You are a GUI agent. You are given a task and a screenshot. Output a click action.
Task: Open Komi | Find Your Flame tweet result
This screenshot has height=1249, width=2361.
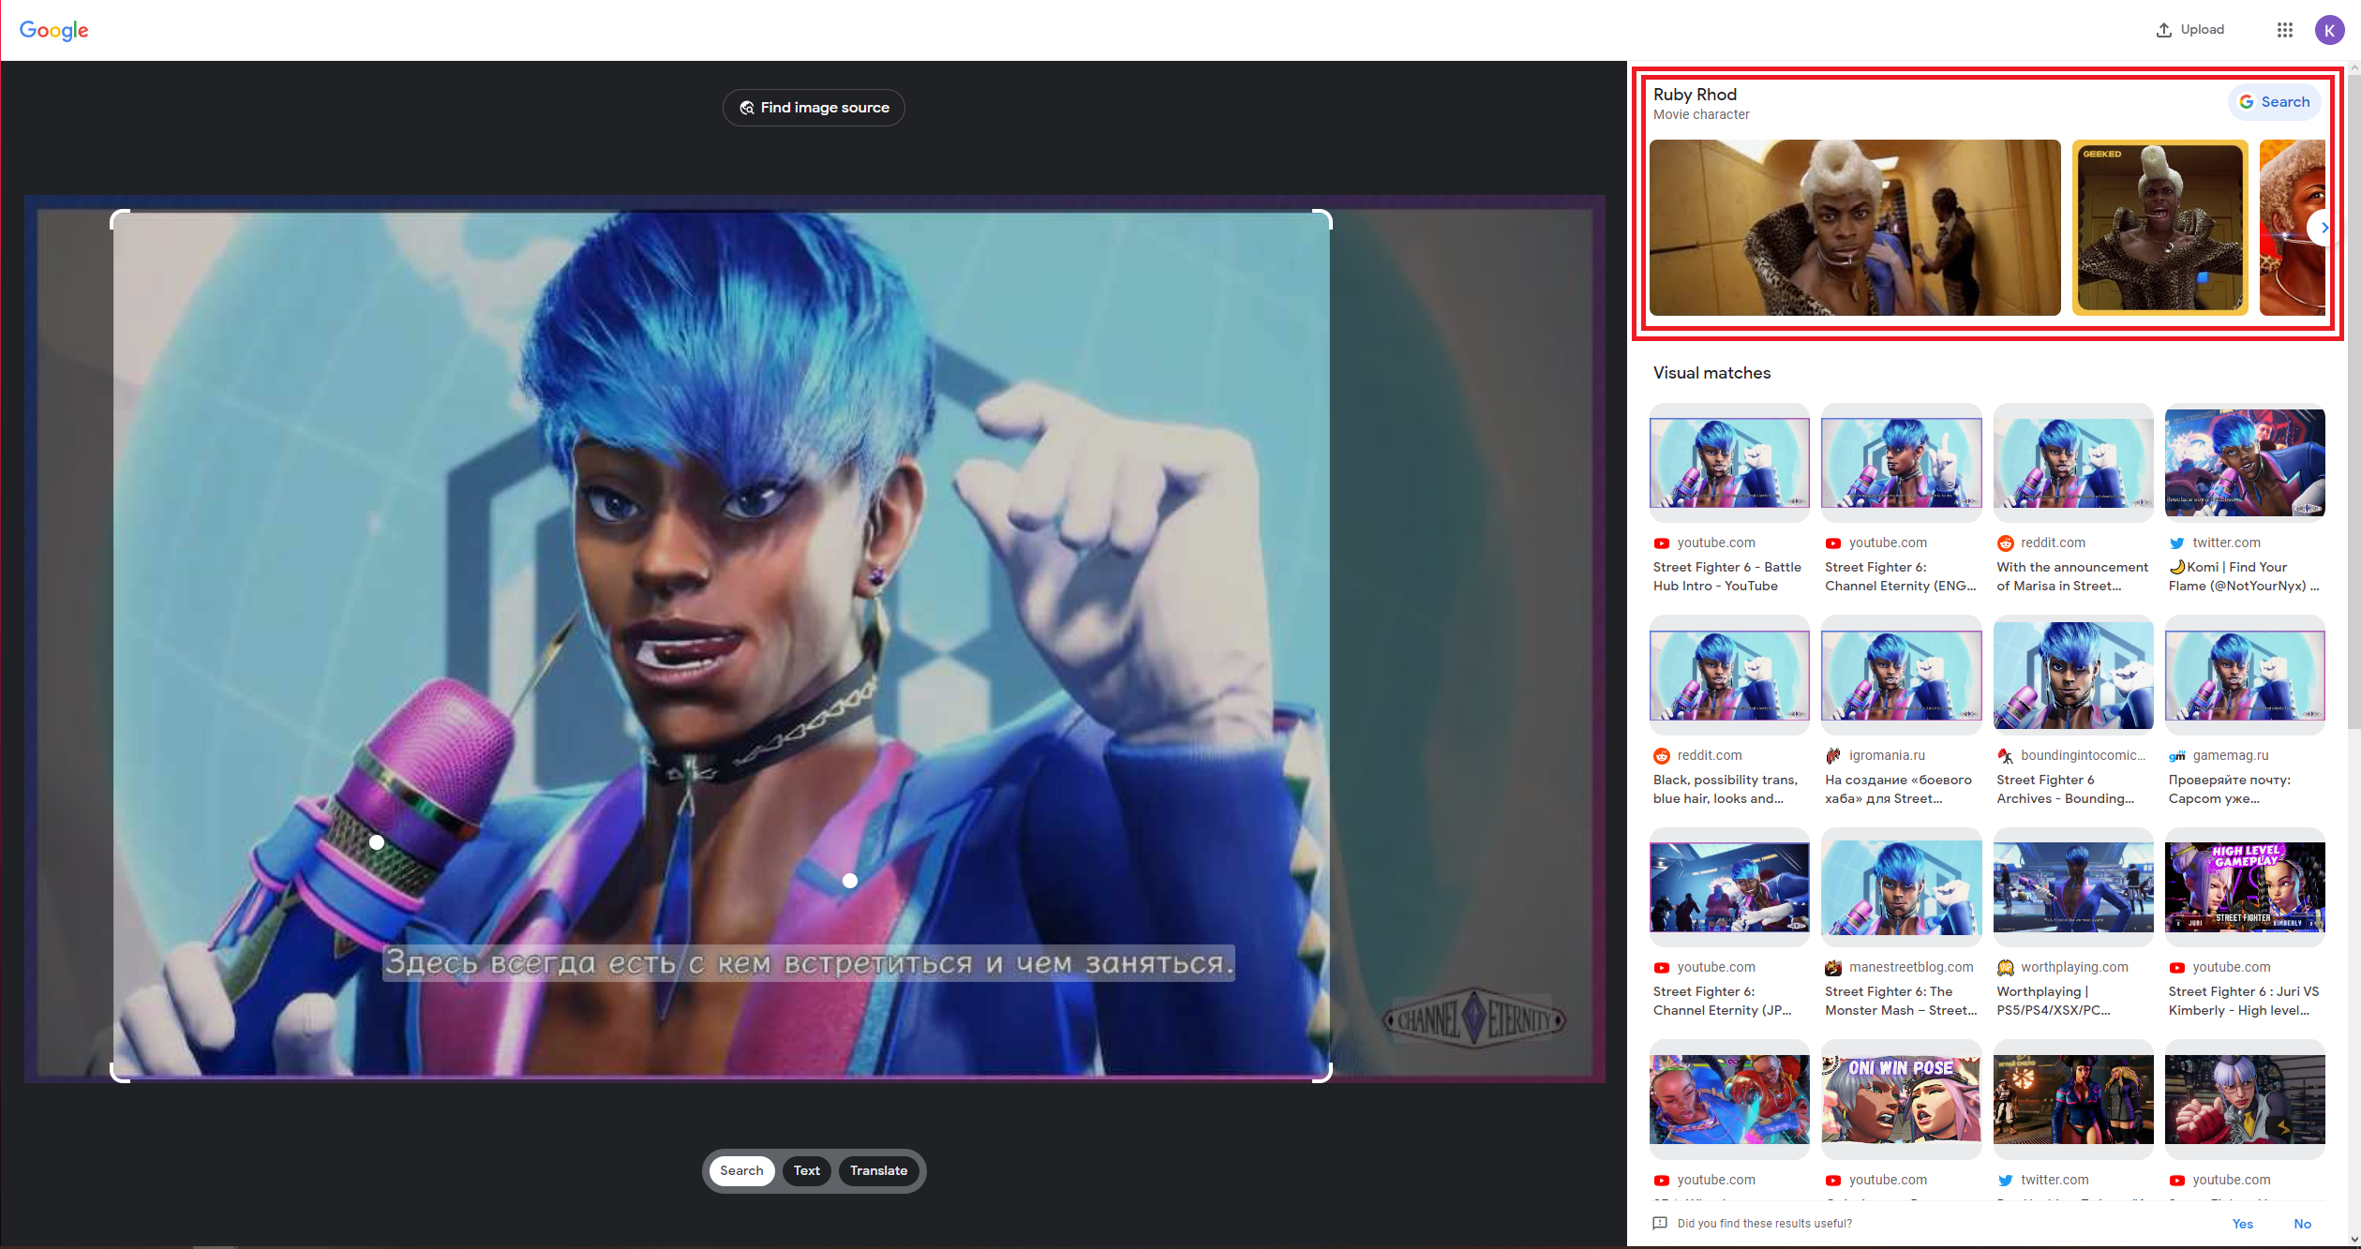(2244, 576)
